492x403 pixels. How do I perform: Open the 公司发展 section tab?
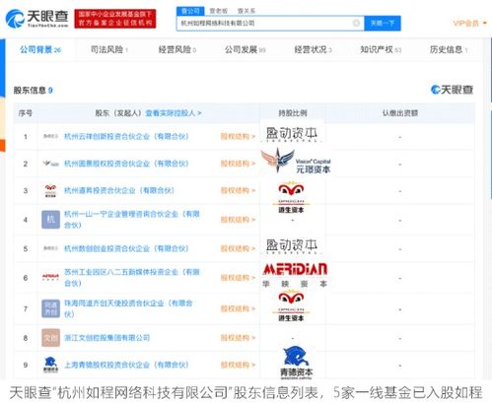click(x=246, y=49)
